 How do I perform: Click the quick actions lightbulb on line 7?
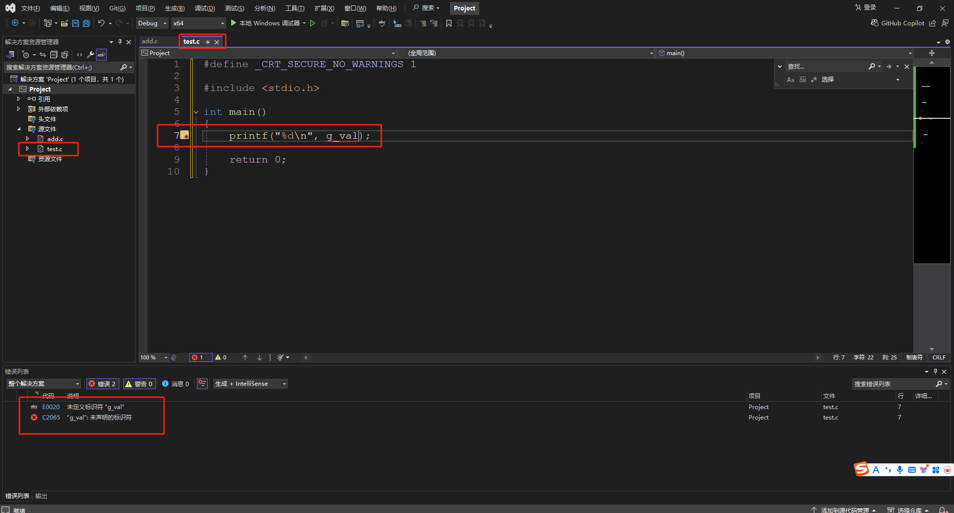click(184, 135)
